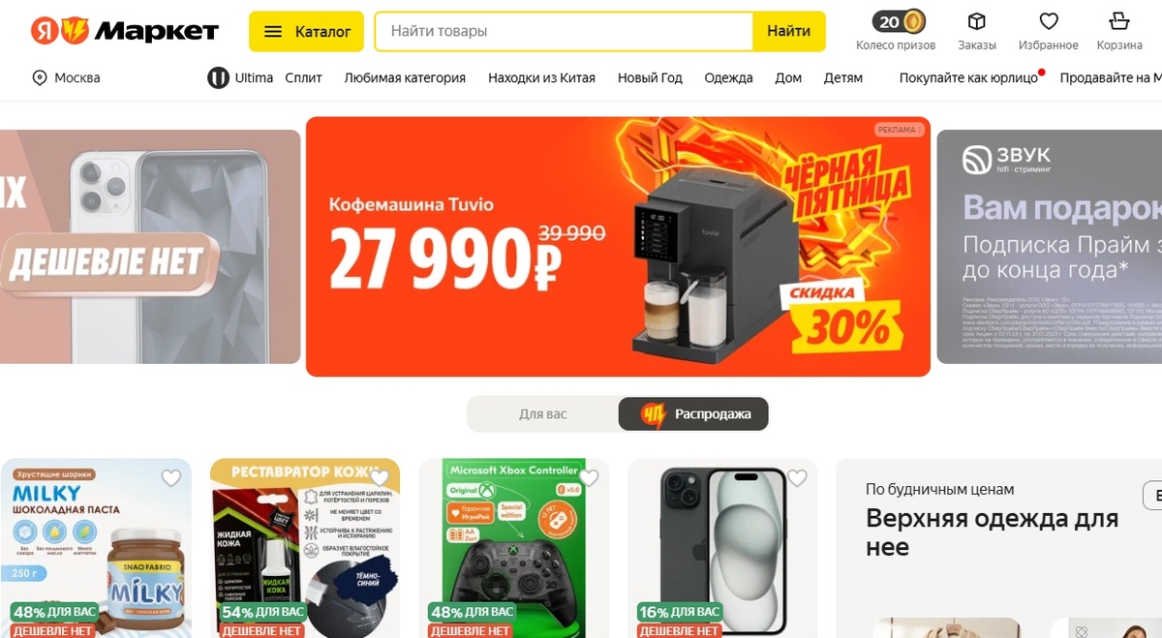Favorite the Xbox Controller product

click(589, 477)
